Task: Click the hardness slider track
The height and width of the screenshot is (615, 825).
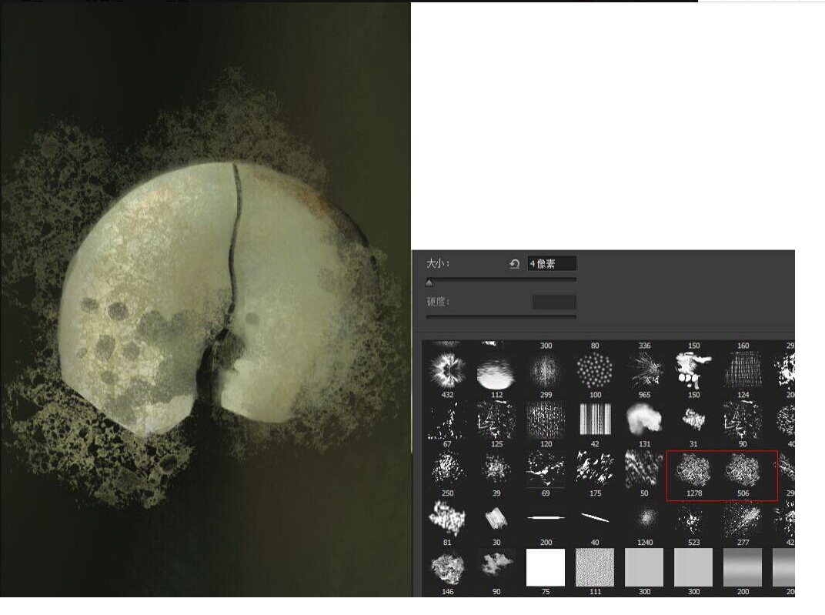Action: click(x=501, y=316)
